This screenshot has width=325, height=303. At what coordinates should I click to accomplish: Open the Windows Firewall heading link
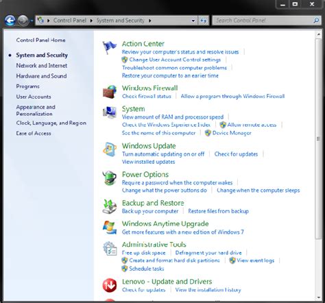pyautogui.click(x=149, y=88)
